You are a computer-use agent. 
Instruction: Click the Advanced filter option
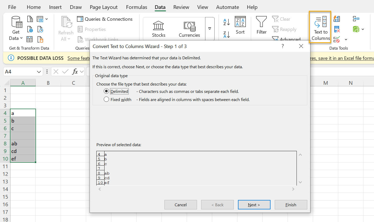click(286, 39)
